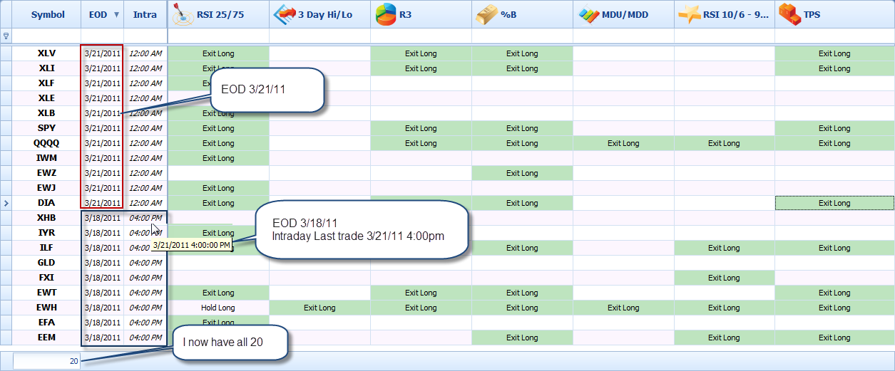Click the %B gold bars icon
Viewport: 895px width, 371px height.
pos(487,14)
